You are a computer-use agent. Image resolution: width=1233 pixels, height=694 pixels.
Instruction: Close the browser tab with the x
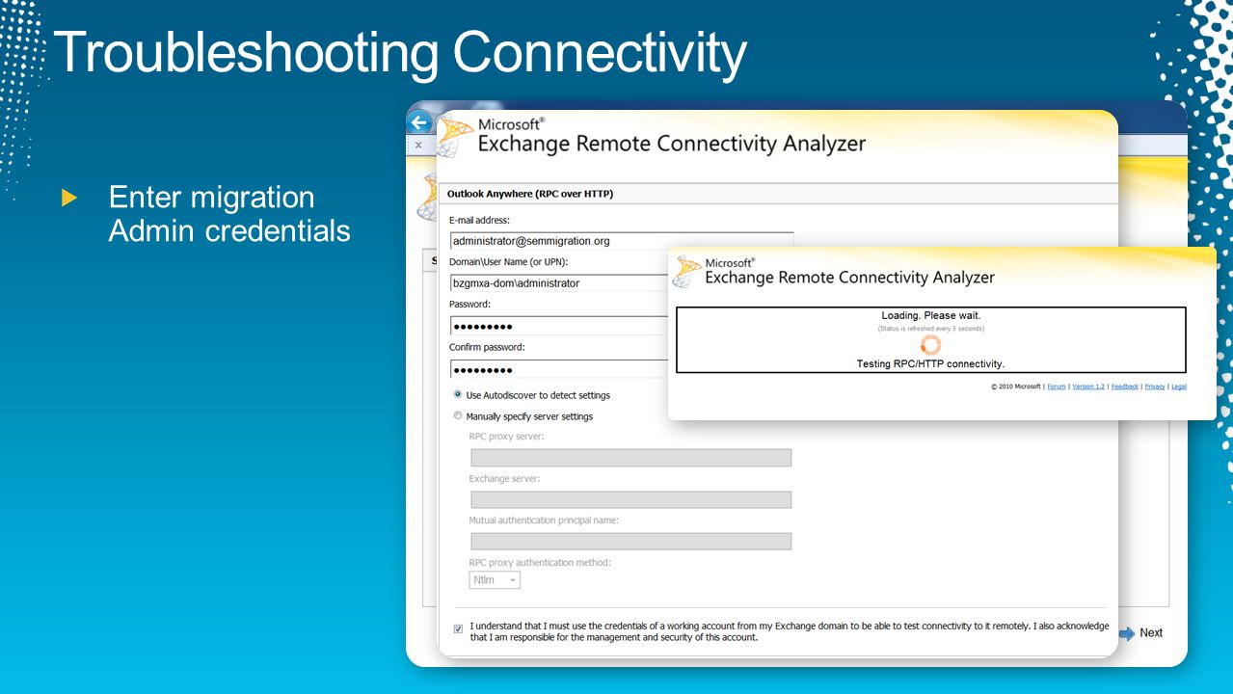418,146
